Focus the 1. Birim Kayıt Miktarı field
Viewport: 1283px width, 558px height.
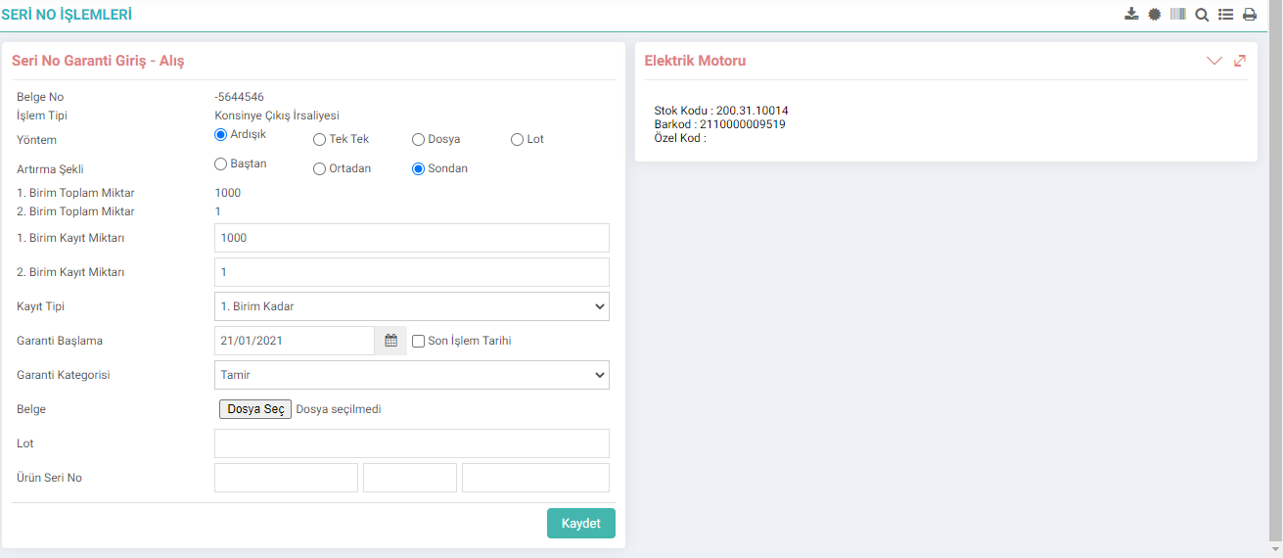pos(412,238)
